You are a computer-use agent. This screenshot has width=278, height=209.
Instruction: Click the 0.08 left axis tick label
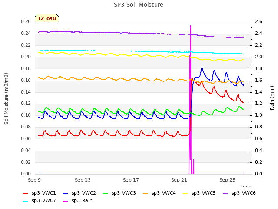(26, 127)
